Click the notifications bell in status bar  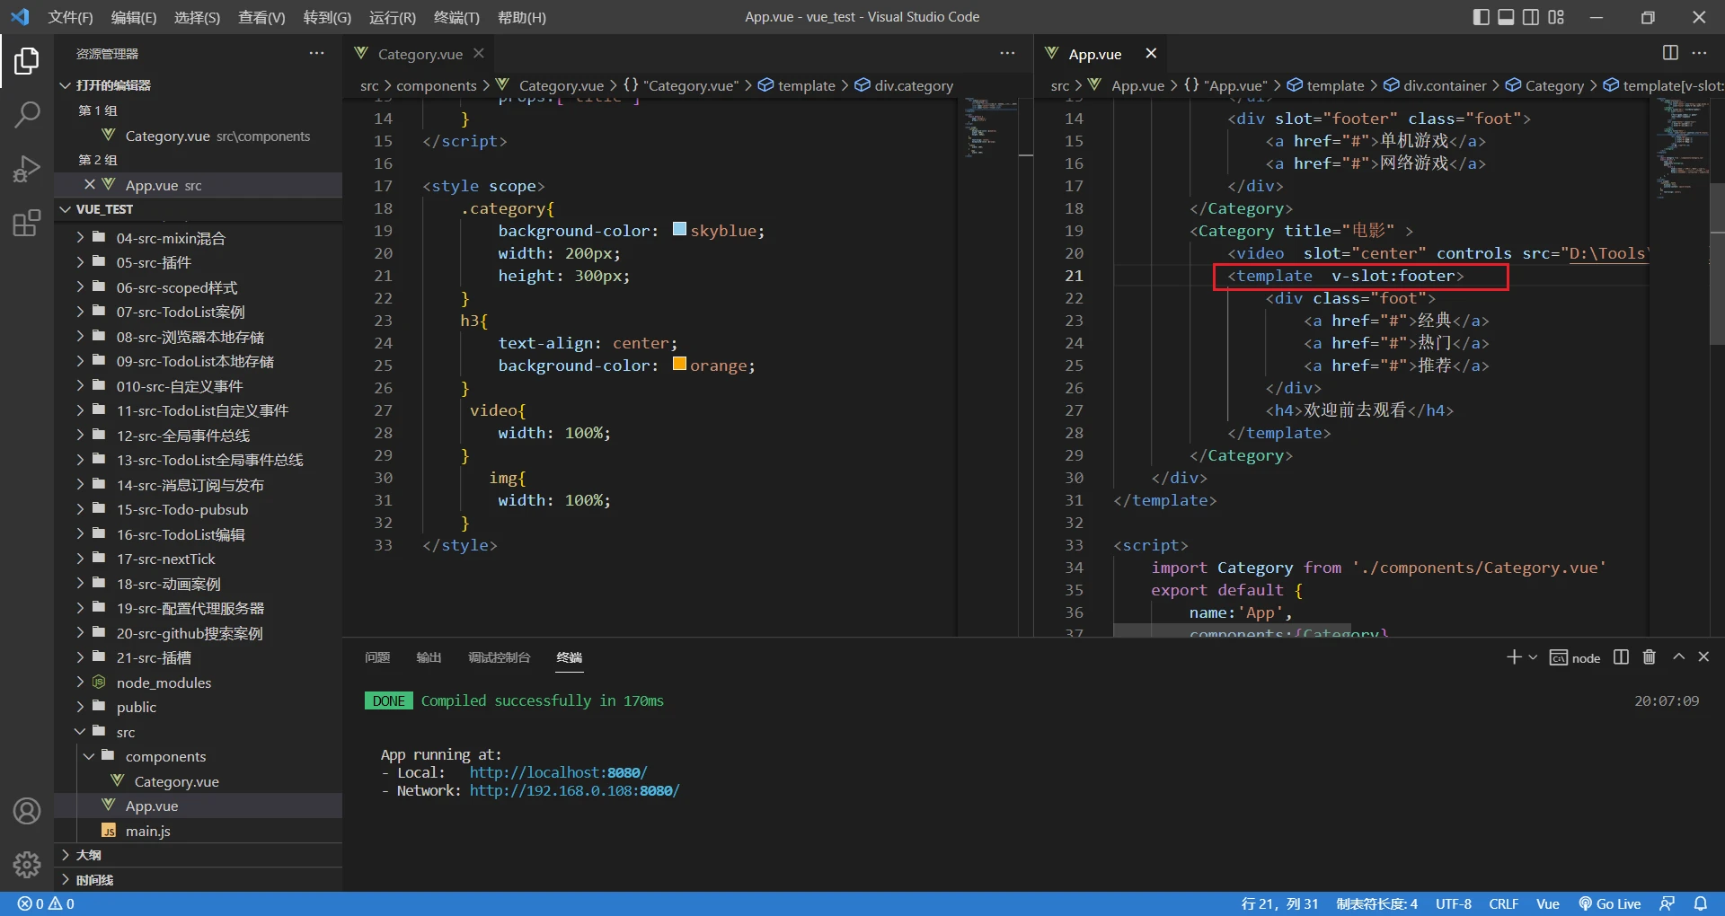click(1700, 903)
